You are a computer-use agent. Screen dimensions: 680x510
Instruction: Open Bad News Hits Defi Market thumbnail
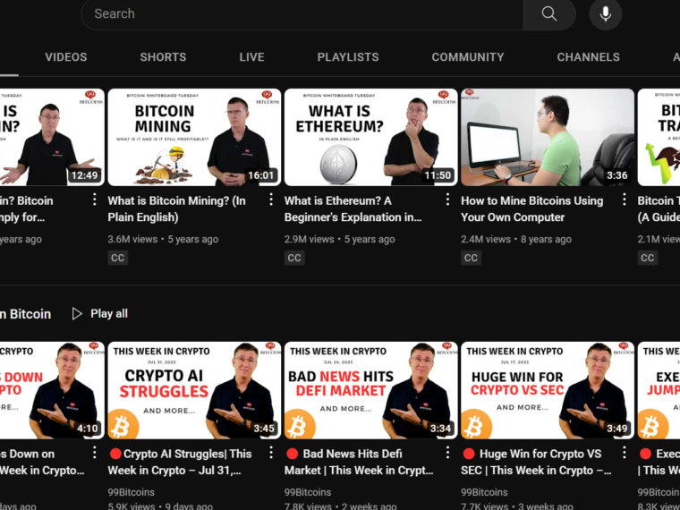pos(370,390)
